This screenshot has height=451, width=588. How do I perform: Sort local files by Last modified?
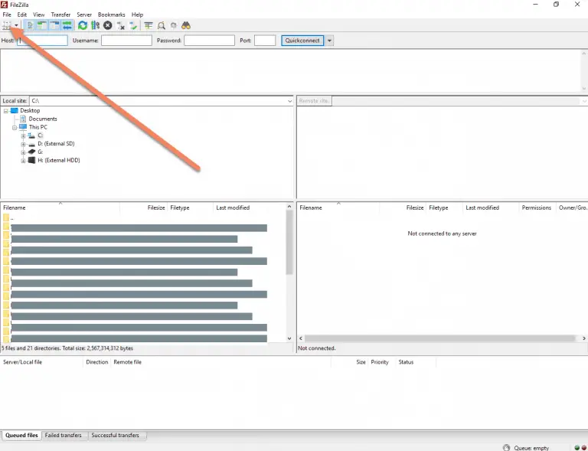(249, 208)
